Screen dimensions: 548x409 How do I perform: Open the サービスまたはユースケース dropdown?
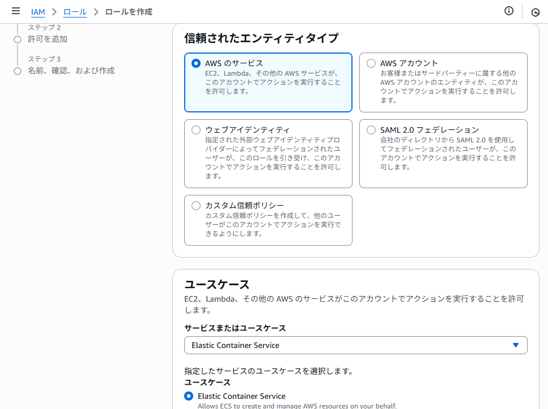356,345
